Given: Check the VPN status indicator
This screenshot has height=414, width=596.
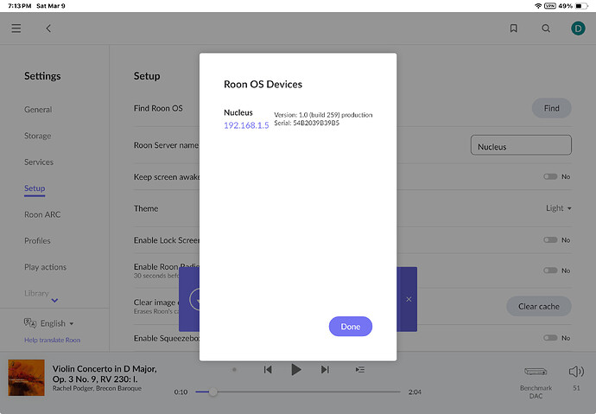Looking at the screenshot, I should [550, 6].
